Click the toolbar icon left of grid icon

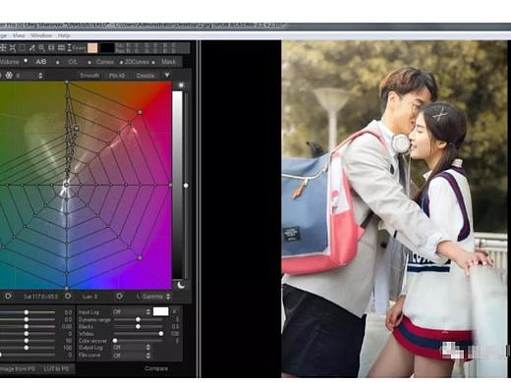51,48
